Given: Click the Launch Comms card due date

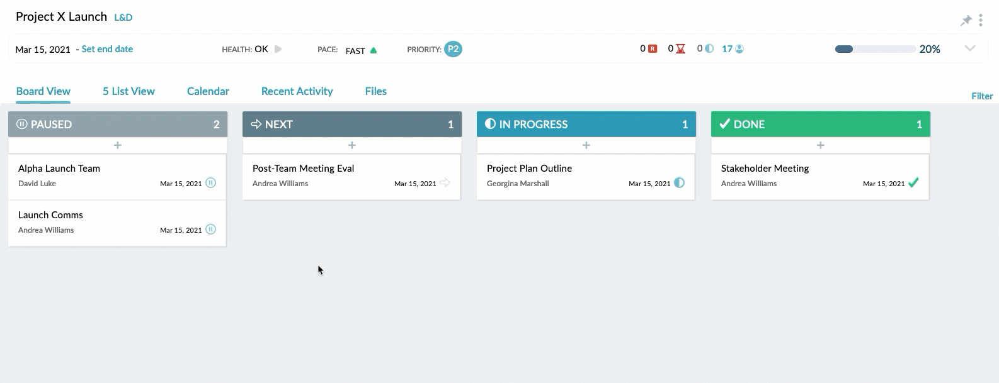Looking at the screenshot, I should click(x=181, y=230).
